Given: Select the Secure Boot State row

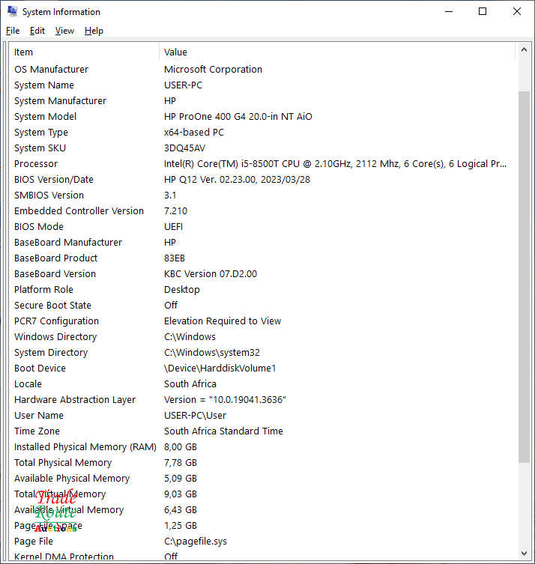Looking at the screenshot, I should 262,306.
